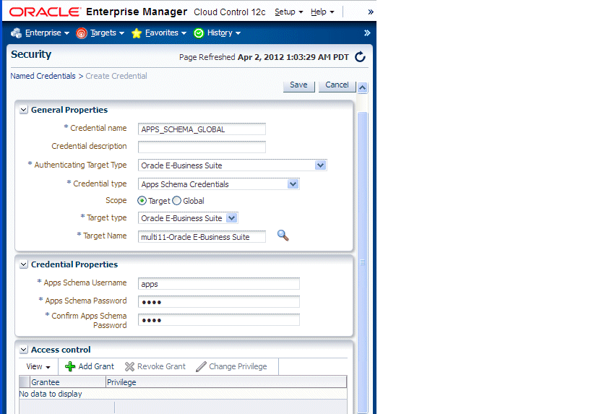Click the Apps Schema Username field

click(x=219, y=284)
